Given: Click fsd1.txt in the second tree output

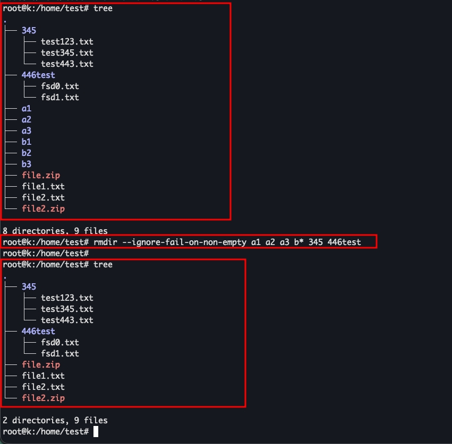Looking at the screenshot, I should tap(59, 354).
